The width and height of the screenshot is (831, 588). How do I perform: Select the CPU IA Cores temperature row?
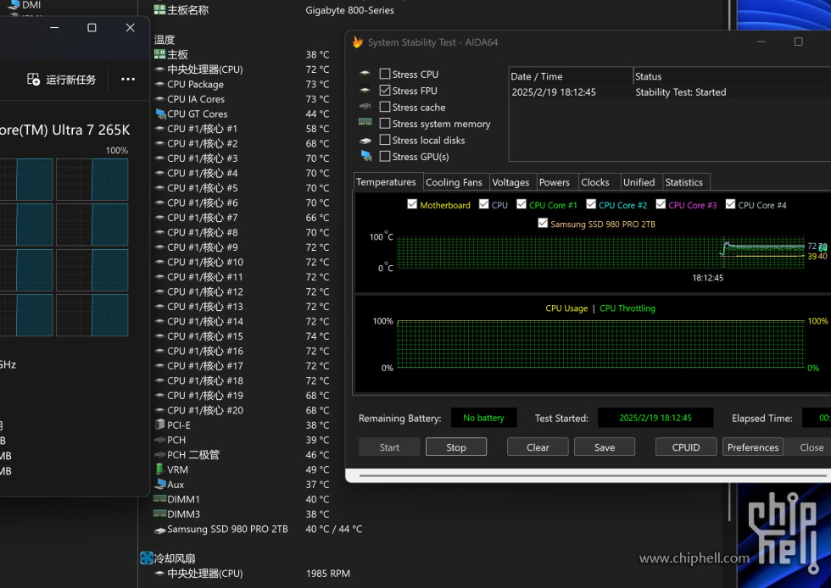(242, 99)
